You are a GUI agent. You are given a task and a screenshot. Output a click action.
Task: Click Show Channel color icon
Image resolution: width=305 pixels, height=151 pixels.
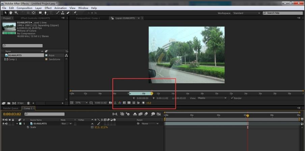(x=120, y=103)
